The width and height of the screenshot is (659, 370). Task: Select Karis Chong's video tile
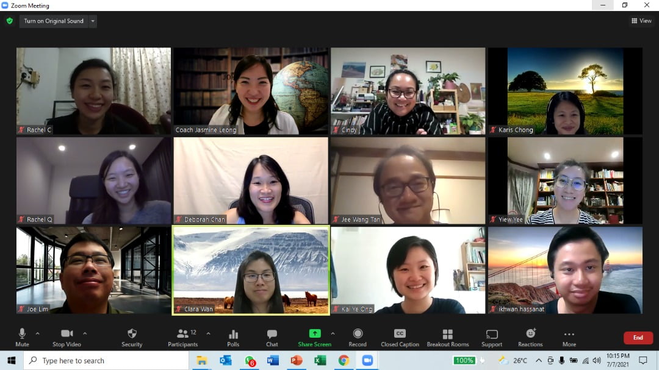click(565, 91)
